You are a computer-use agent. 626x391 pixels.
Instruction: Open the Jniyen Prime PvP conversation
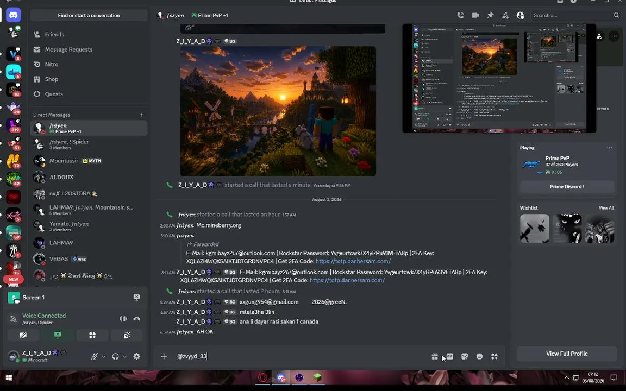pos(89,128)
